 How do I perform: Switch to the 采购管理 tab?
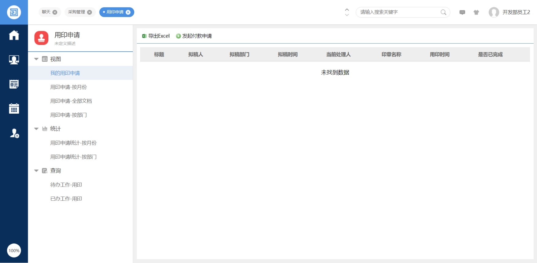77,12
